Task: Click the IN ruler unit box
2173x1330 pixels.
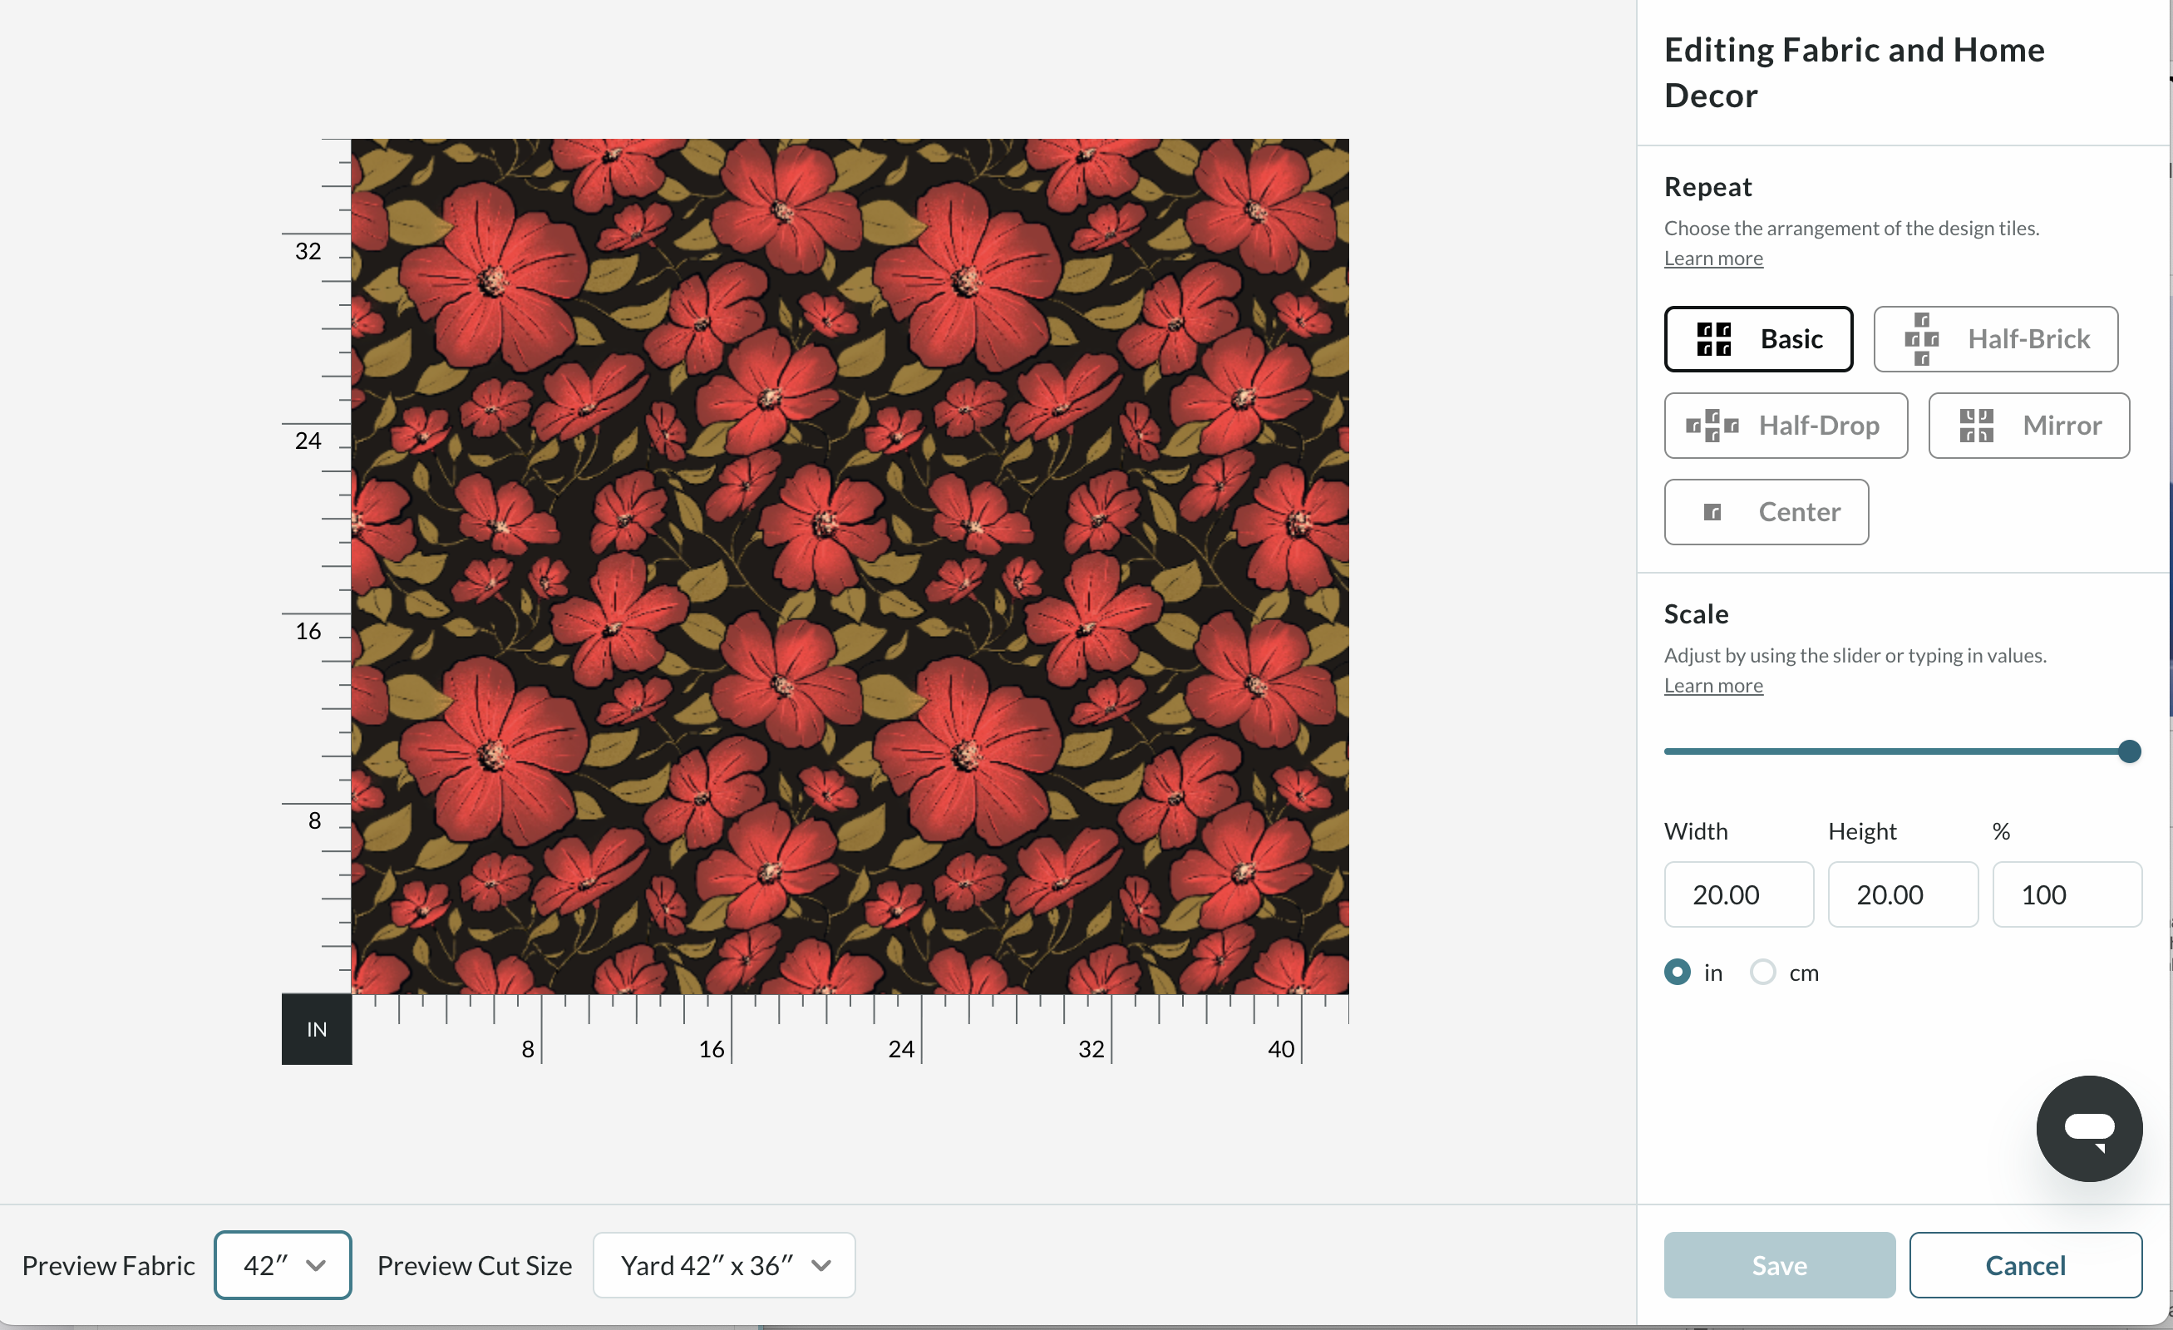Action: pos(316,1028)
